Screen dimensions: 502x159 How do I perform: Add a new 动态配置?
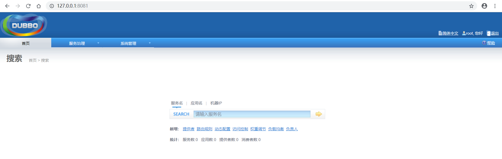click(222, 129)
